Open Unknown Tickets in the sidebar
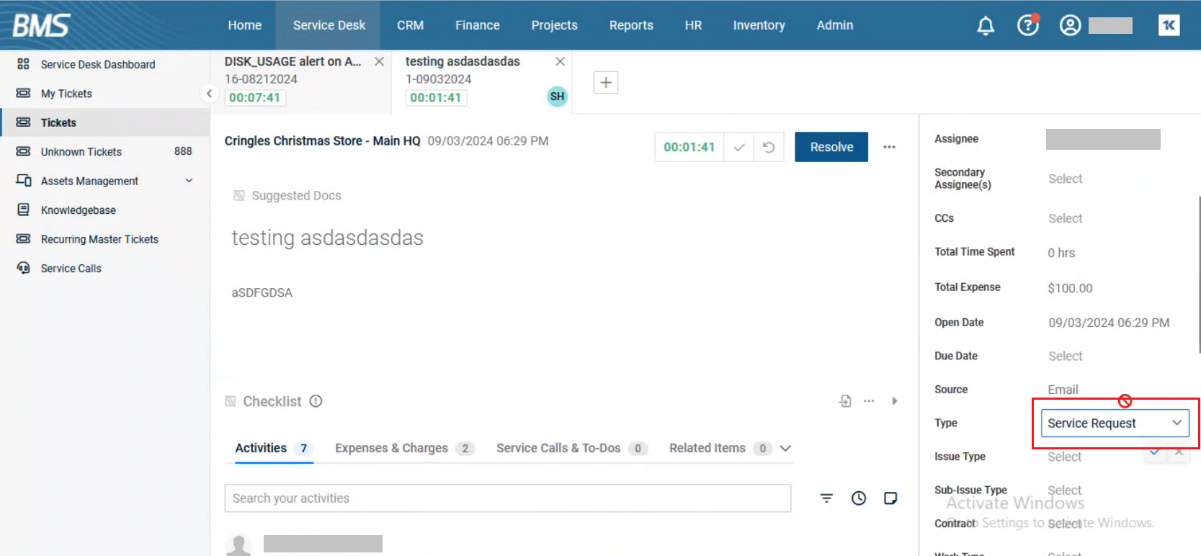This screenshot has width=1201, height=556. coord(81,152)
